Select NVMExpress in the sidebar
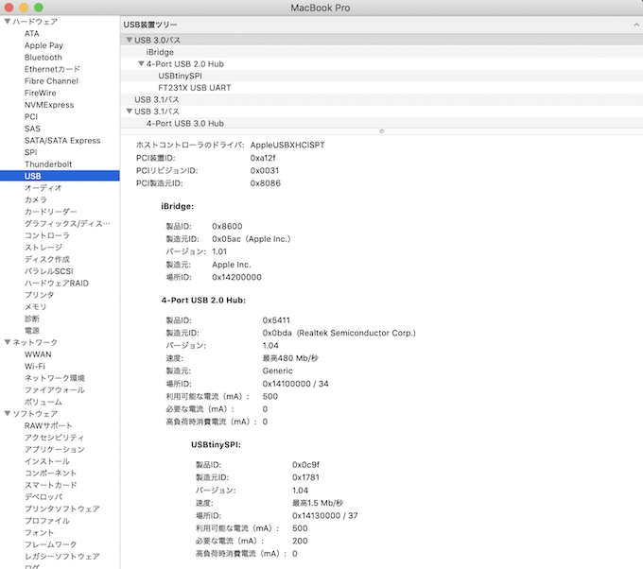This screenshot has height=569, width=643. (49, 105)
